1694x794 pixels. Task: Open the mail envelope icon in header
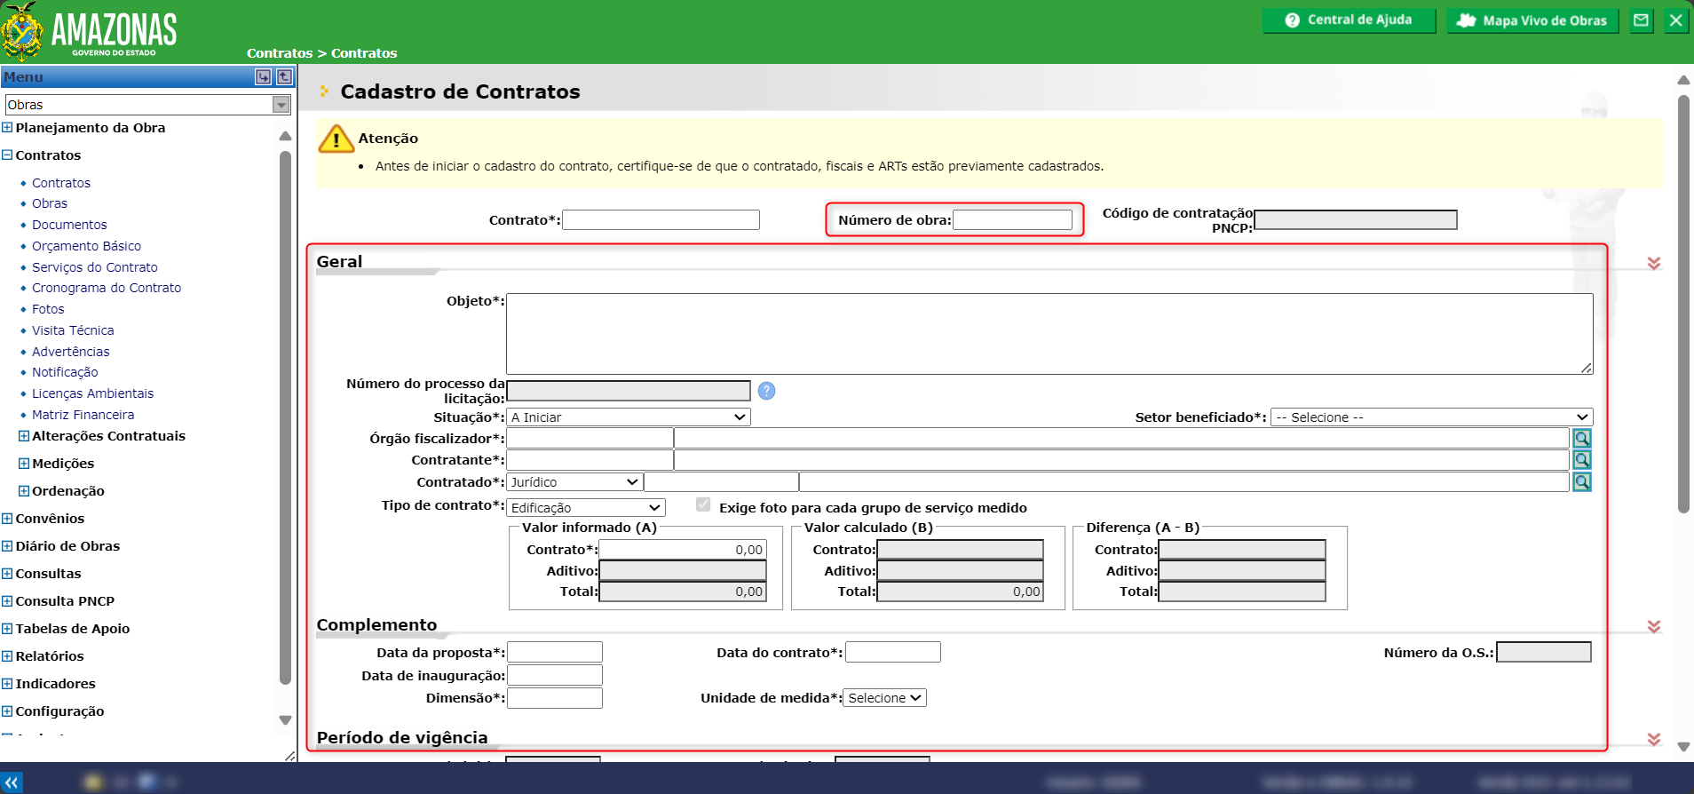(1642, 20)
